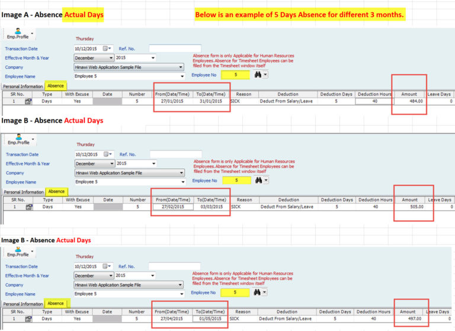Click binoculars search icon in middle form
Image resolution: width=455 pixels, height=331 pixels.
click(257, 180)
